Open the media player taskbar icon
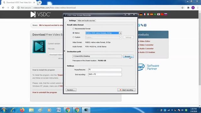 (49, 110)
